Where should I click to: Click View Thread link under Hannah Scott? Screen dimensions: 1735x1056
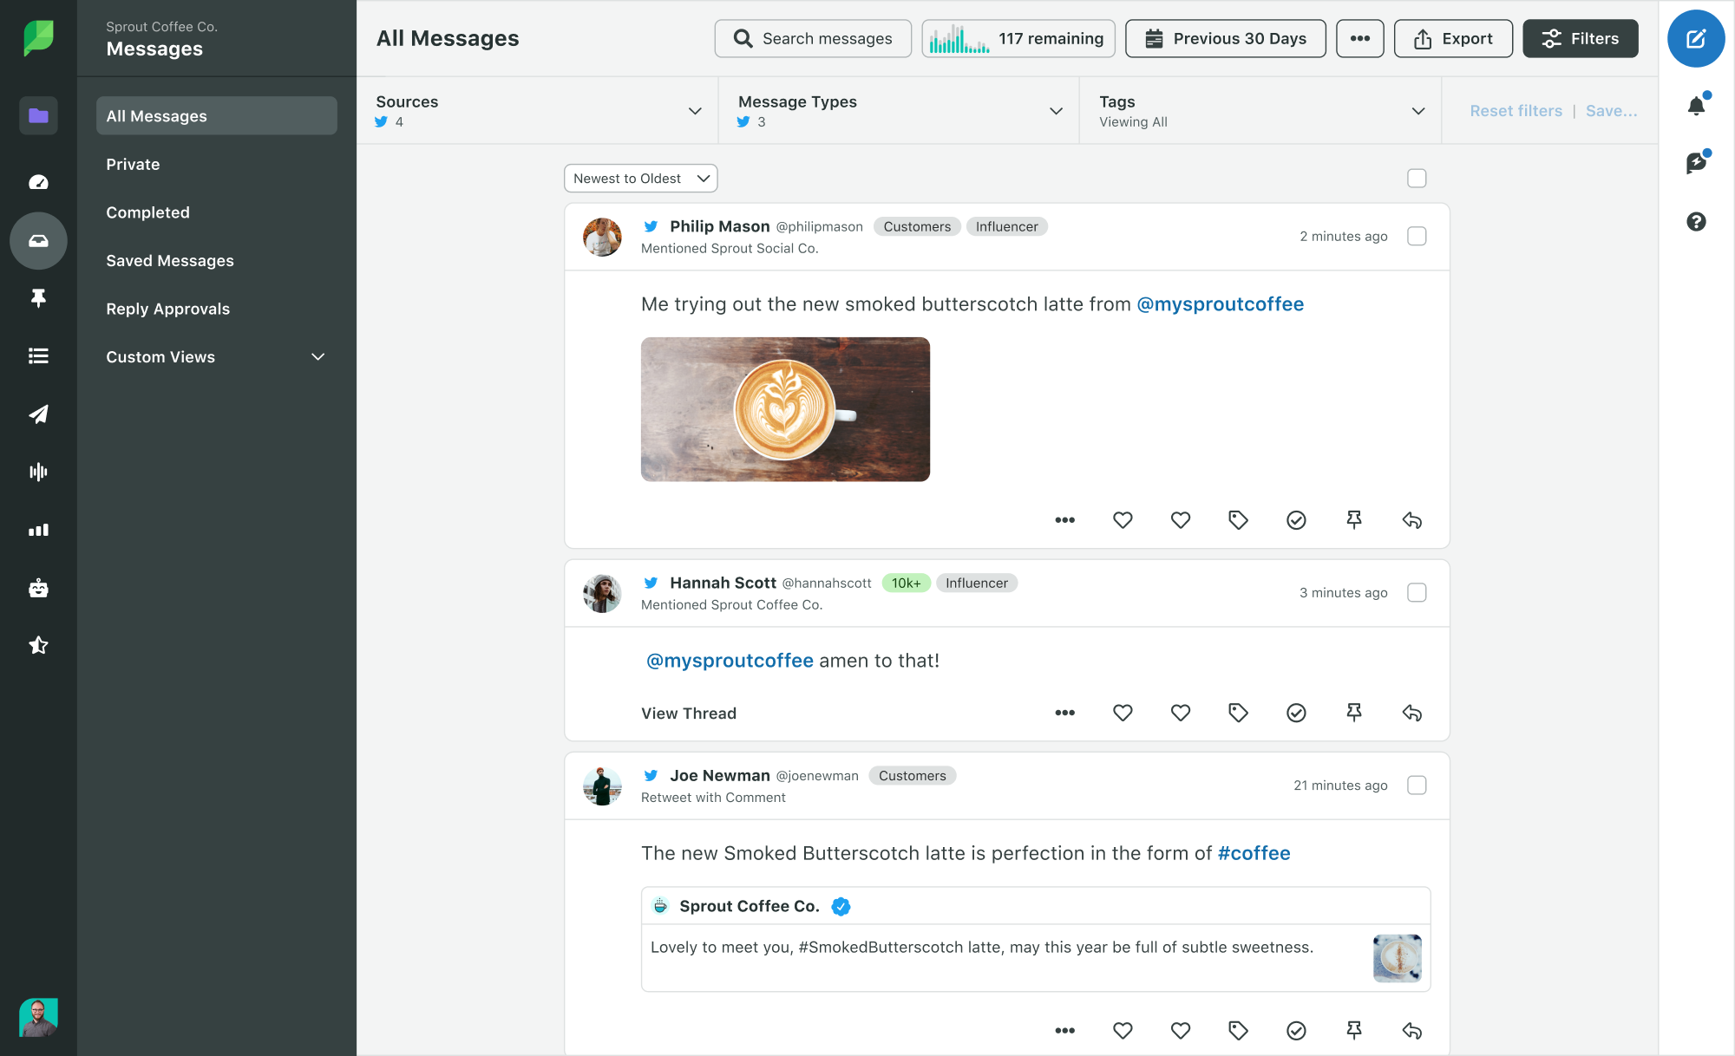689,712
